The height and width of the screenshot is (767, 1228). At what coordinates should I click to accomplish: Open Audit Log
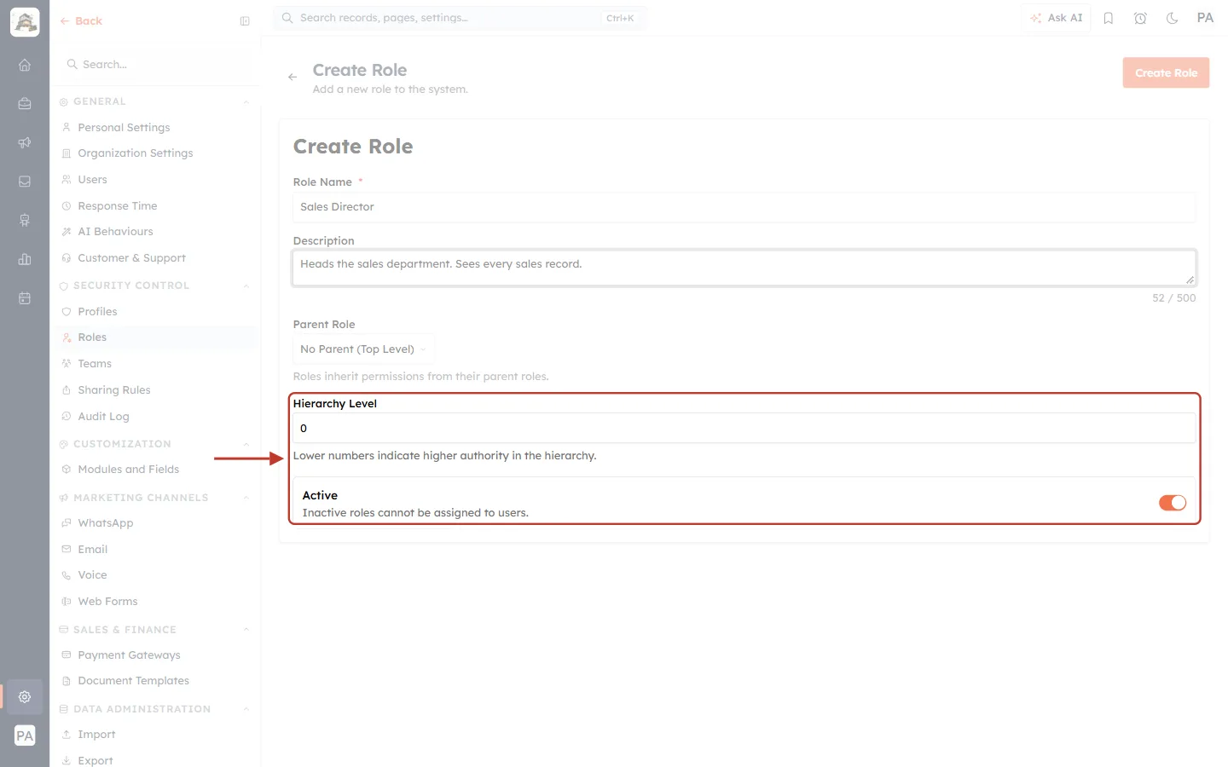[x=155, y=417]
